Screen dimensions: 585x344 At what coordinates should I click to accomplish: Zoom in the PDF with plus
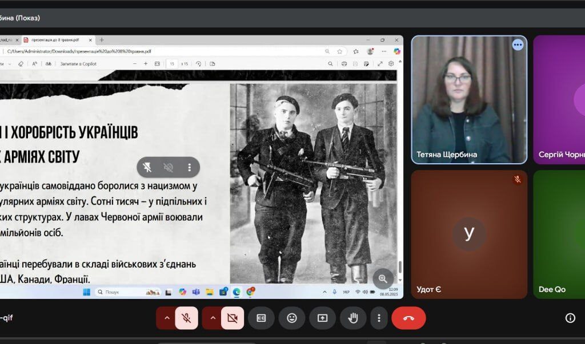(146, 64)
